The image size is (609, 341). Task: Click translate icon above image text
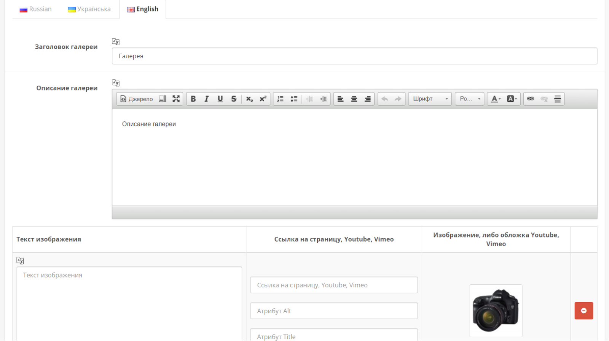point(20,261)
